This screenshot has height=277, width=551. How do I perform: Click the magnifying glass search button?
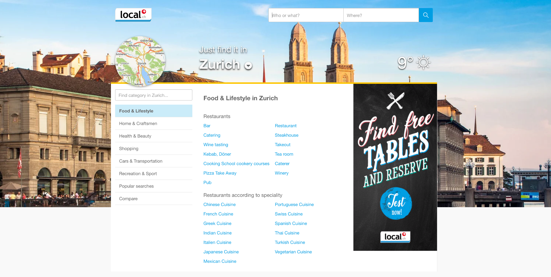pyautogui.click(x=426, y=15)
